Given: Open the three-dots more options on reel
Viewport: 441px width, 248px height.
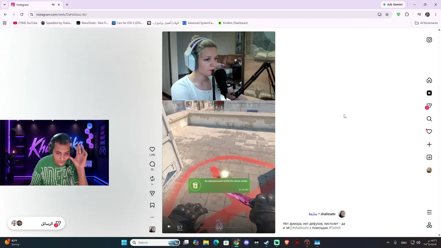Looking at the screenshot, I should [152, 217].
